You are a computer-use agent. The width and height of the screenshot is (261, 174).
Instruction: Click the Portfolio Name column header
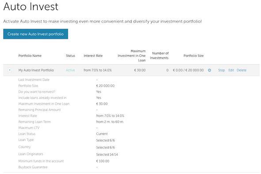coord(30,56)
